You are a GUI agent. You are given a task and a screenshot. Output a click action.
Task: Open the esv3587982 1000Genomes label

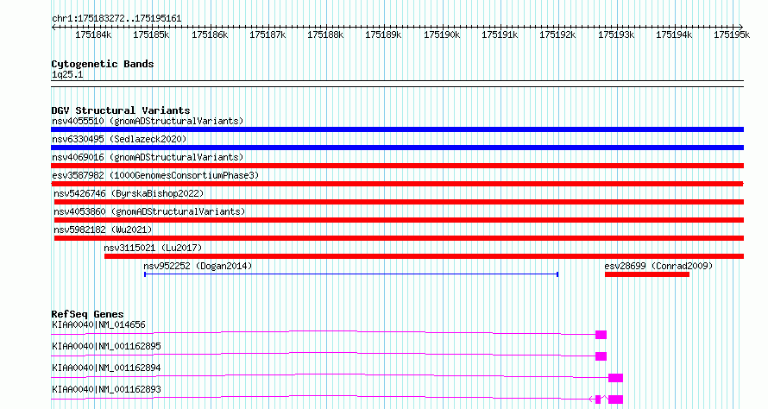tap(155, 175)
